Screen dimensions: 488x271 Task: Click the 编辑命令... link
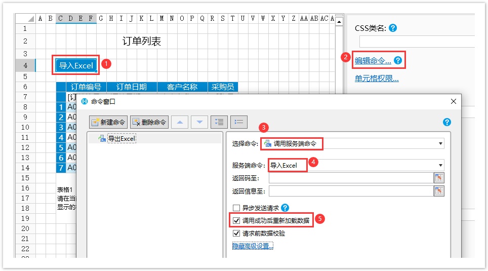click(373, 61)
